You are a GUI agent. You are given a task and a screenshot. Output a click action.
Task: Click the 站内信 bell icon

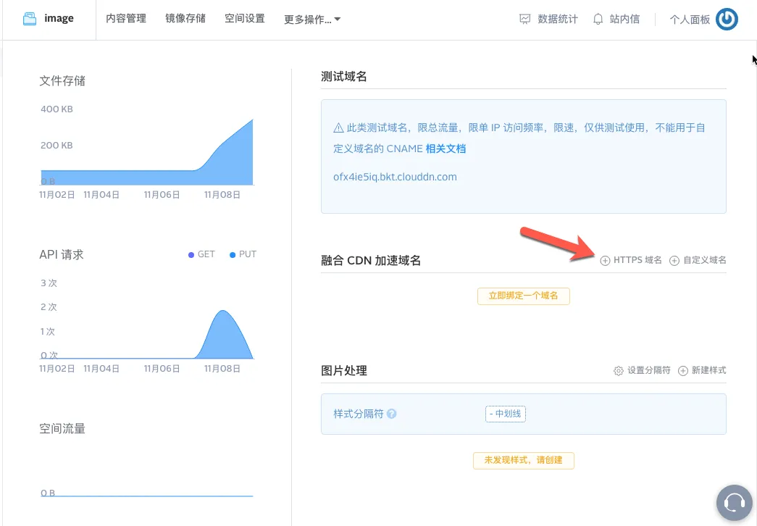598,20
